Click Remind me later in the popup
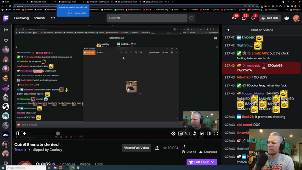The image size is (302, 170). (x=81, y=13)
